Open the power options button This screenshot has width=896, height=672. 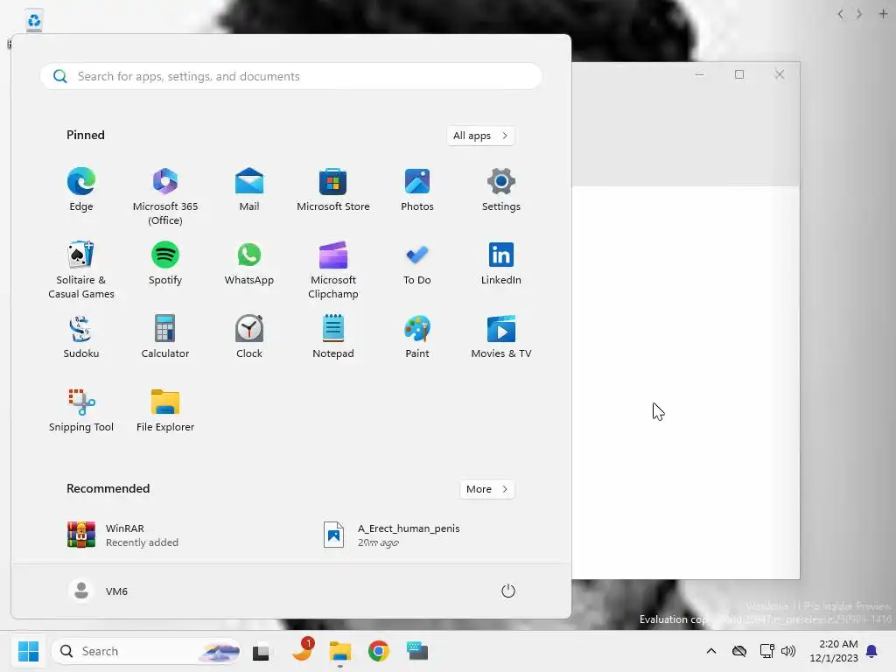tap(508, 591)
